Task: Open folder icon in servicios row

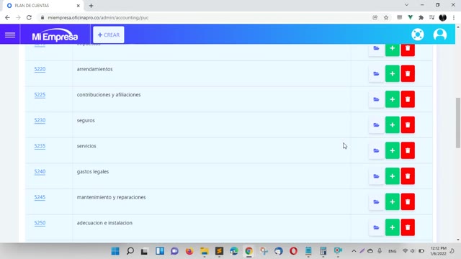Action: pos(376,150)
